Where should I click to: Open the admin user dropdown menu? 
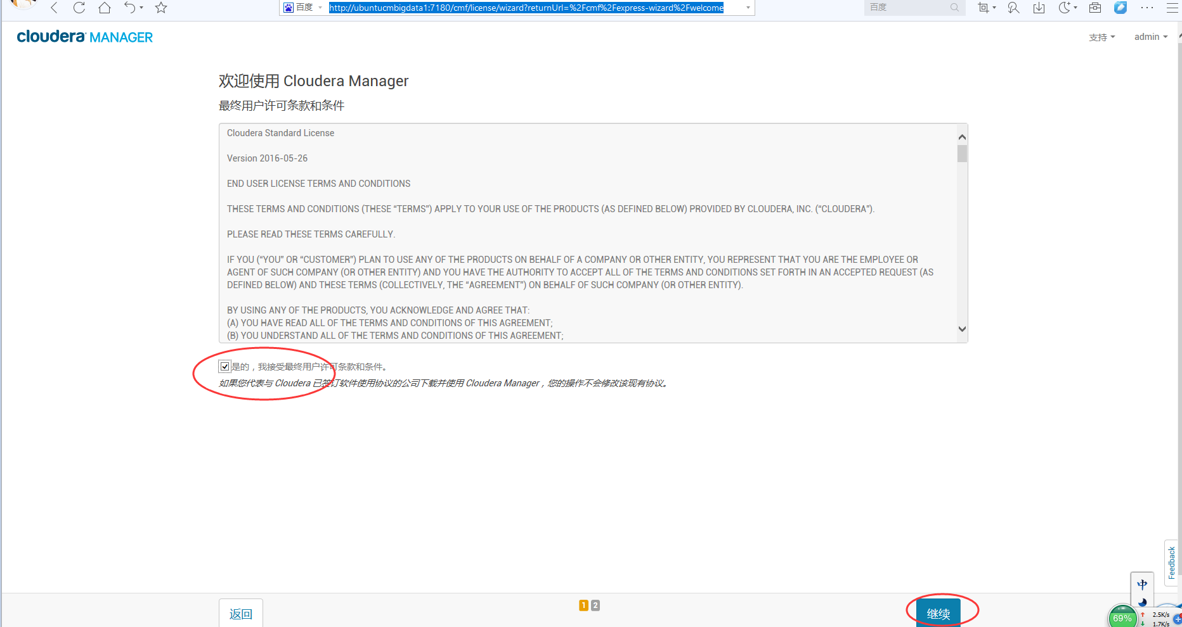point(1151,37)
